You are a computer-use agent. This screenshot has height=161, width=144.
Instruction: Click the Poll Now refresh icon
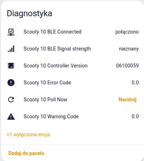pos(11,100)
